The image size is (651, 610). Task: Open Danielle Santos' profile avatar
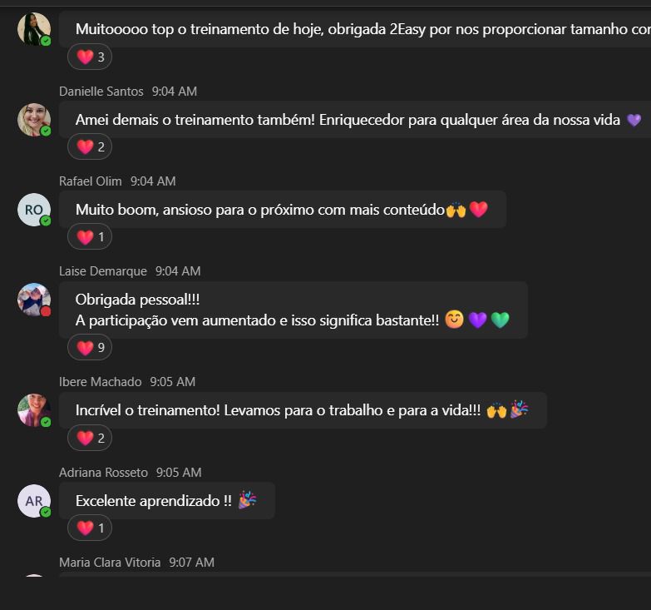[34, 120]
